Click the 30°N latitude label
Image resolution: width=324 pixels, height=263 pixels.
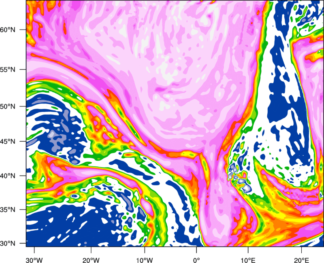tap(8, 244)
